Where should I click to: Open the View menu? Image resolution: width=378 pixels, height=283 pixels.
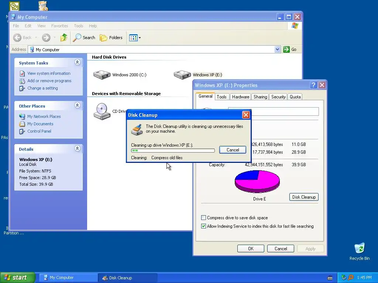point(41,26)
